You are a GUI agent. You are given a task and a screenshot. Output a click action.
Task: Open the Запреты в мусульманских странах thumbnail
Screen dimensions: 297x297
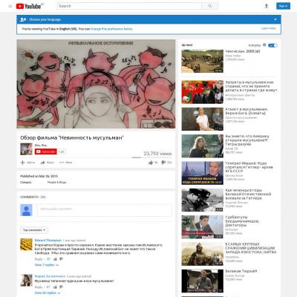pyautogui.click(x=202, y=92)
